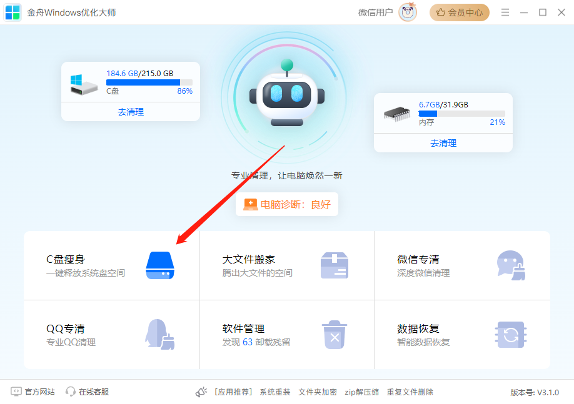This screenshot has width=574, height=404.
Task: Click the 21% memory percentage
Action: tap(498, 122)
